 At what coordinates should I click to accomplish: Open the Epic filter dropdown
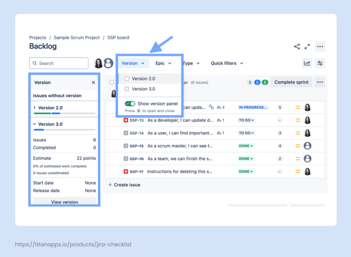click(163, 63)
